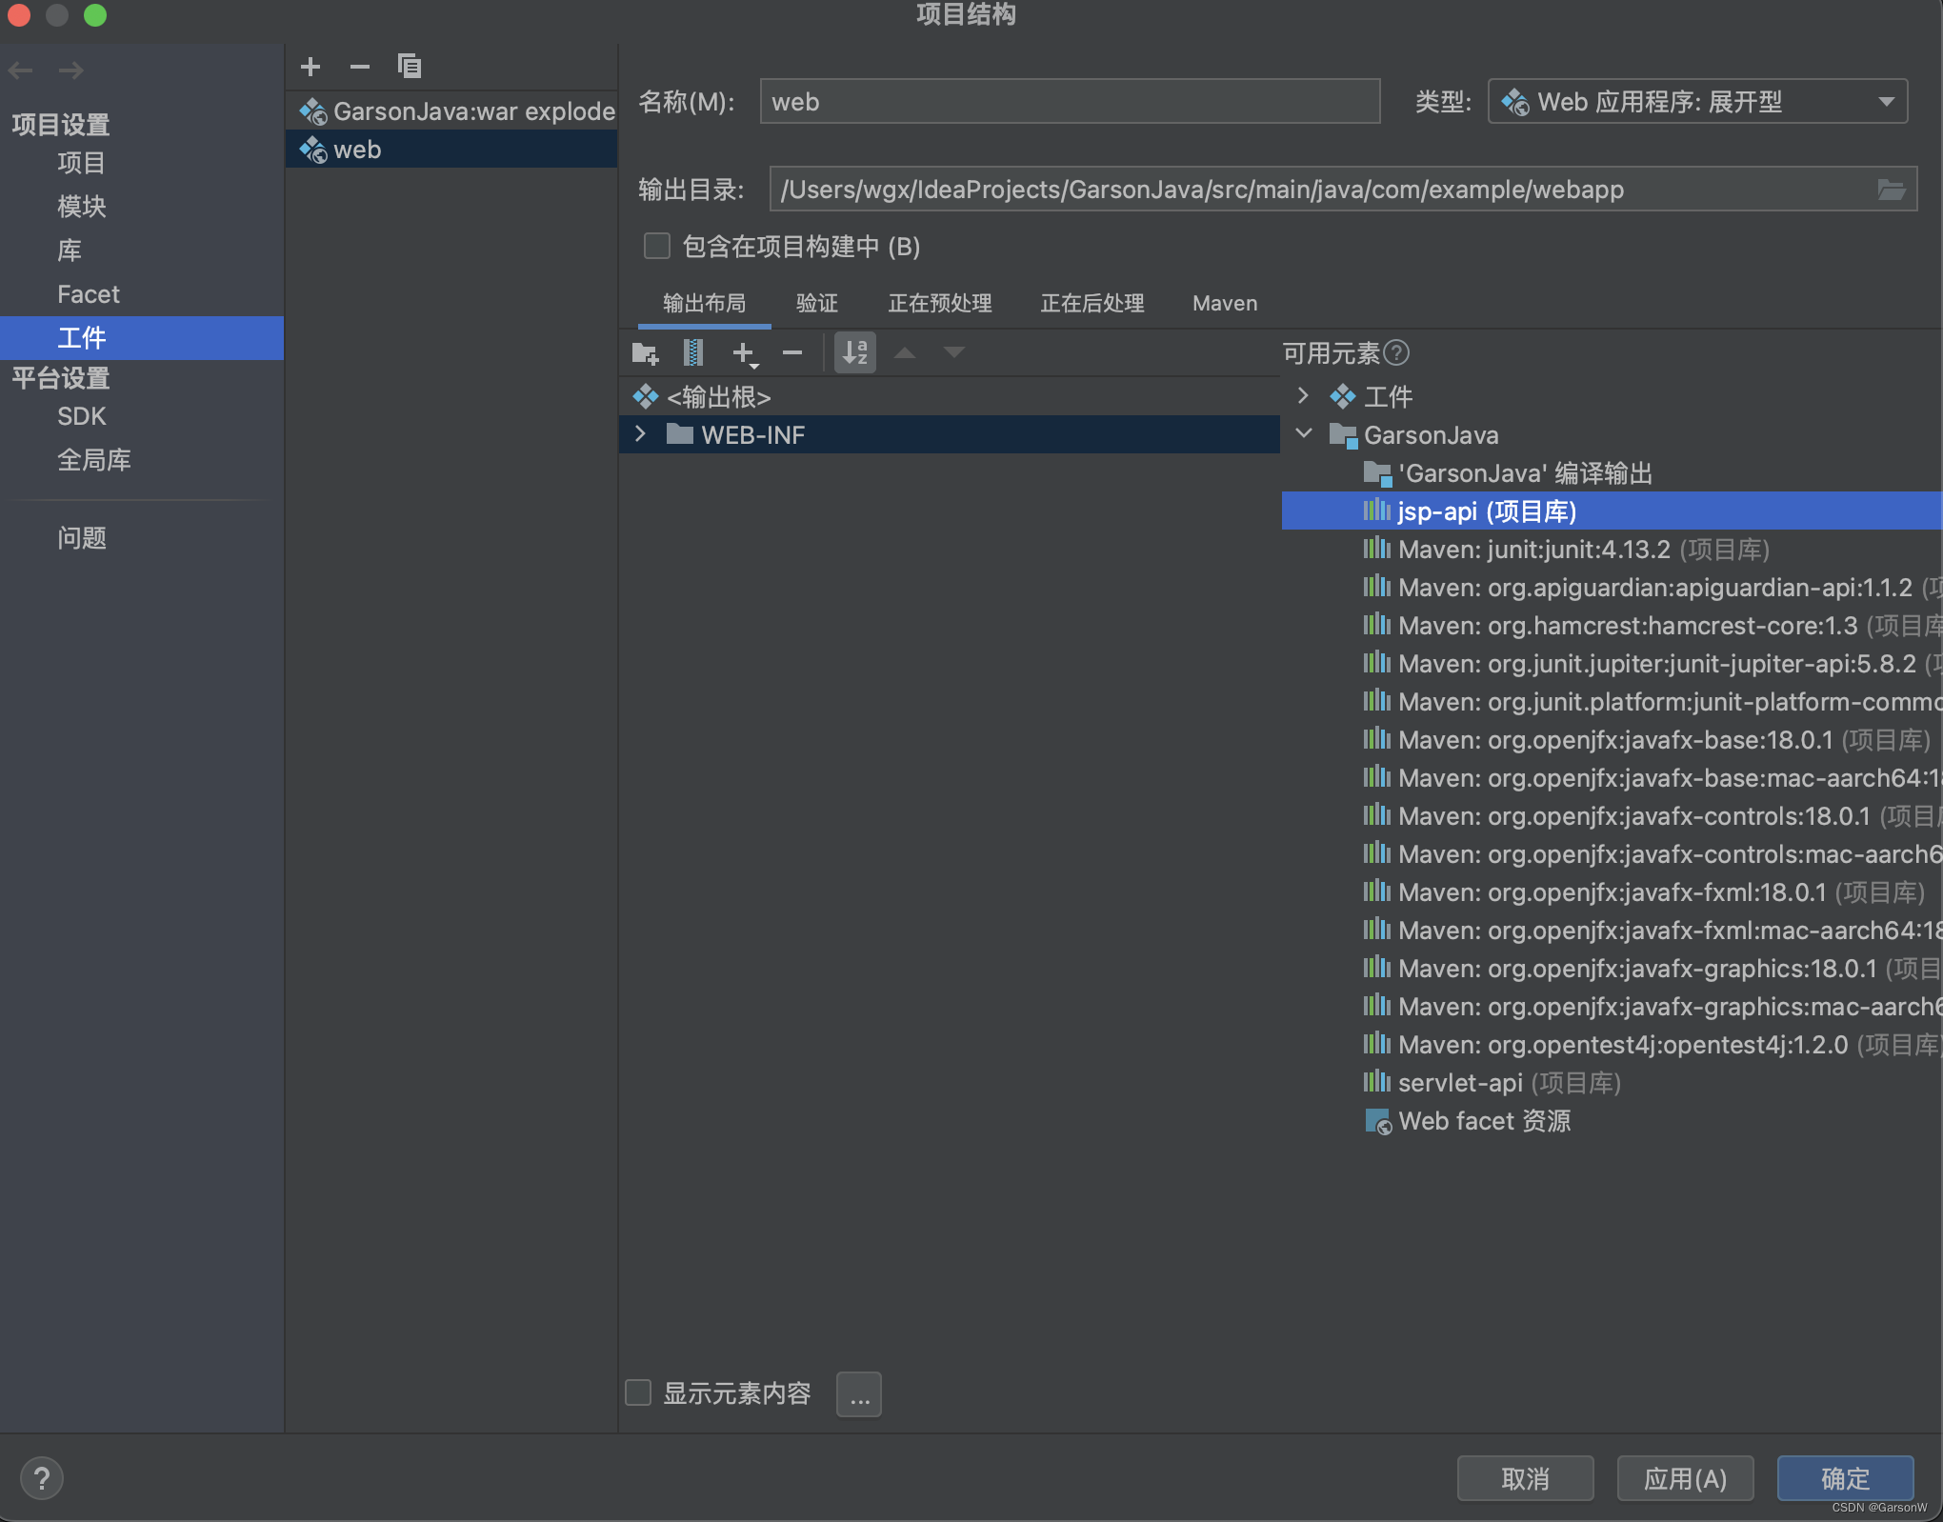The width and height of the screenshot is (1943, 1522).
Task: Create archive in output layout toolbar
Action: [x=693, y=353]
